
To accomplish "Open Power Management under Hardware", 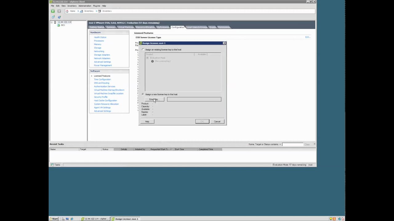I will (x=103, y=65).
